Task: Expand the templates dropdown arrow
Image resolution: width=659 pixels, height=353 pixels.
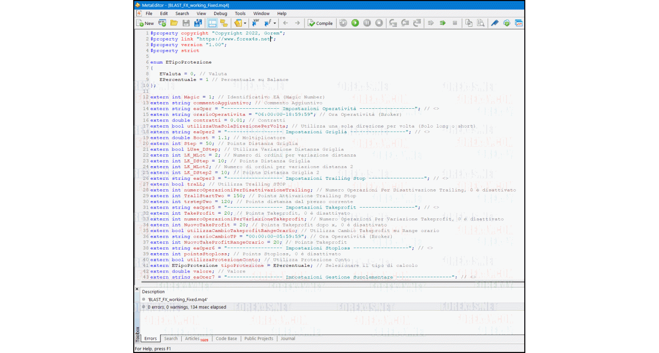Action: 245,23
